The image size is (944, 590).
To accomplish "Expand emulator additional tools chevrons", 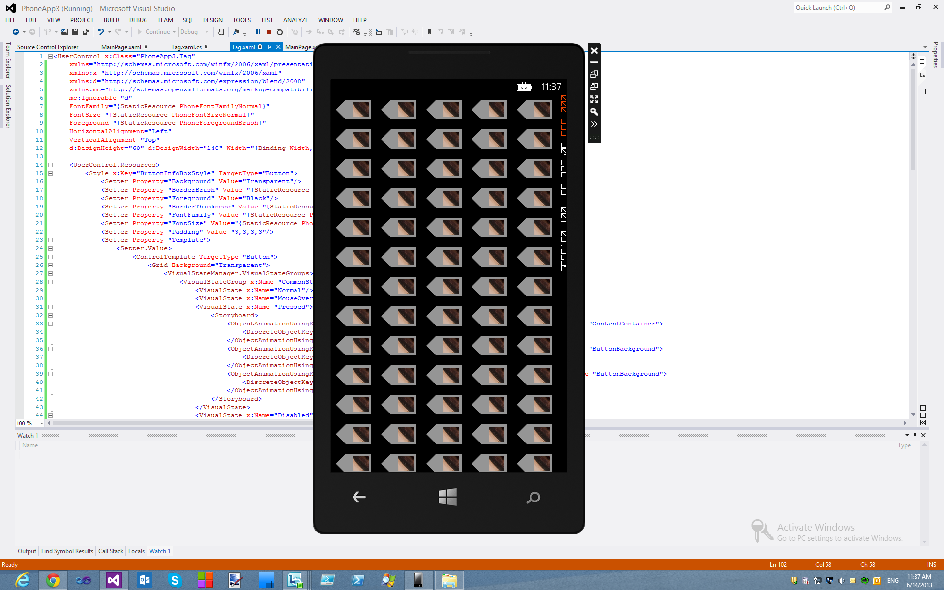I will click(x=594, y=124).
